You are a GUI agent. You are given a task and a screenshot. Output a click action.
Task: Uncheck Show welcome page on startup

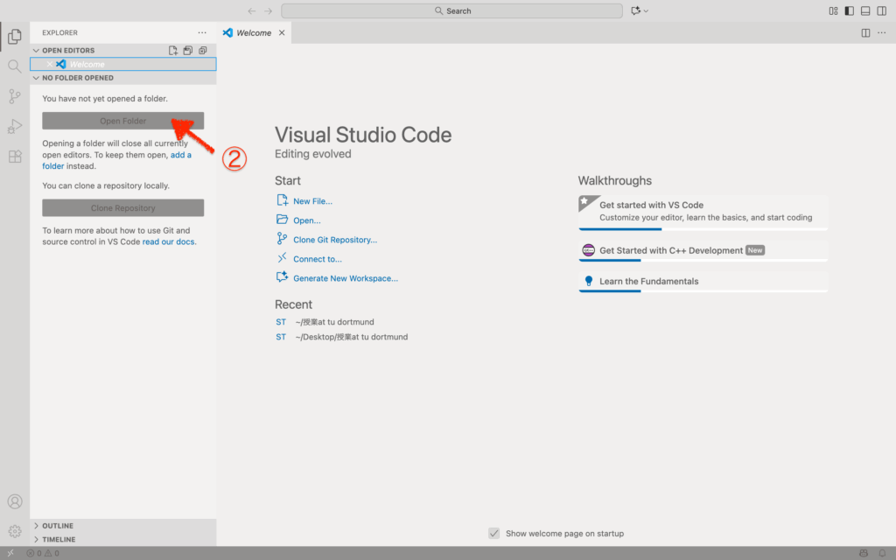tap(494, 534)
